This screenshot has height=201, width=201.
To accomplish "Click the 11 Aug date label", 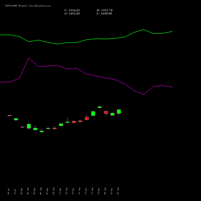I will coord(60,191).
